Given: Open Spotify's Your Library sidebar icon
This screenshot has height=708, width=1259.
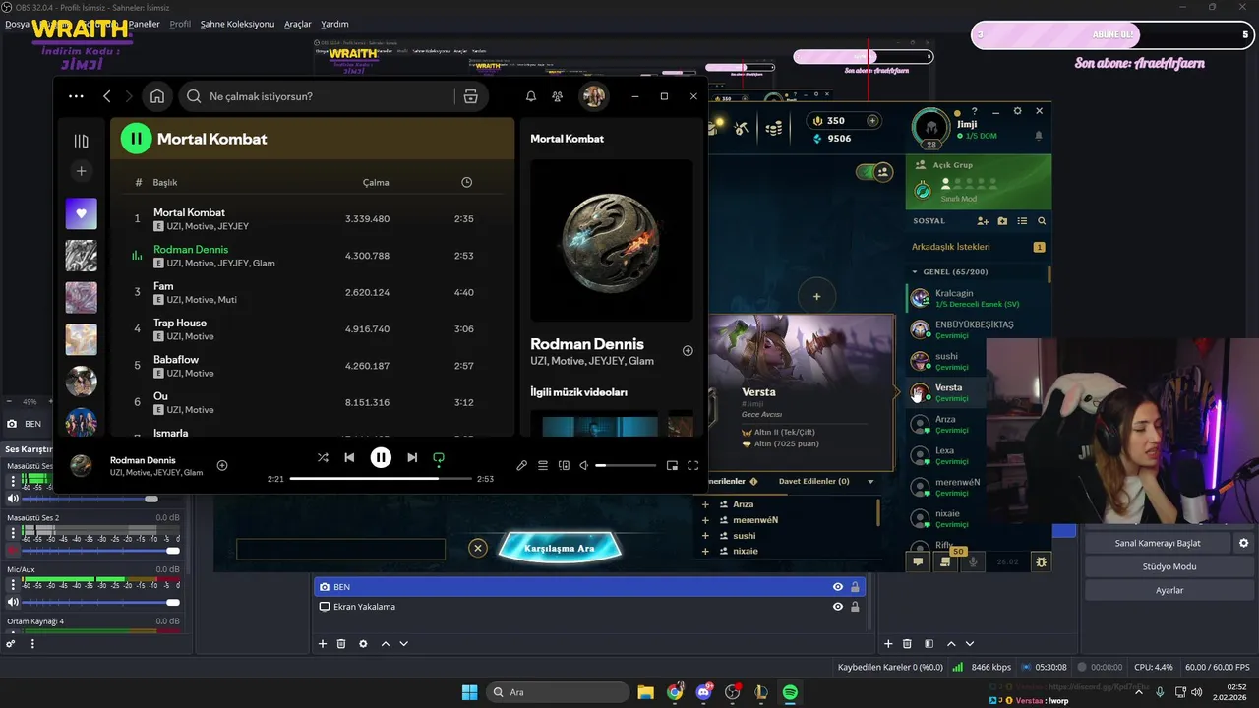Looking at the screenshot, I should click(x=82, y=141).
